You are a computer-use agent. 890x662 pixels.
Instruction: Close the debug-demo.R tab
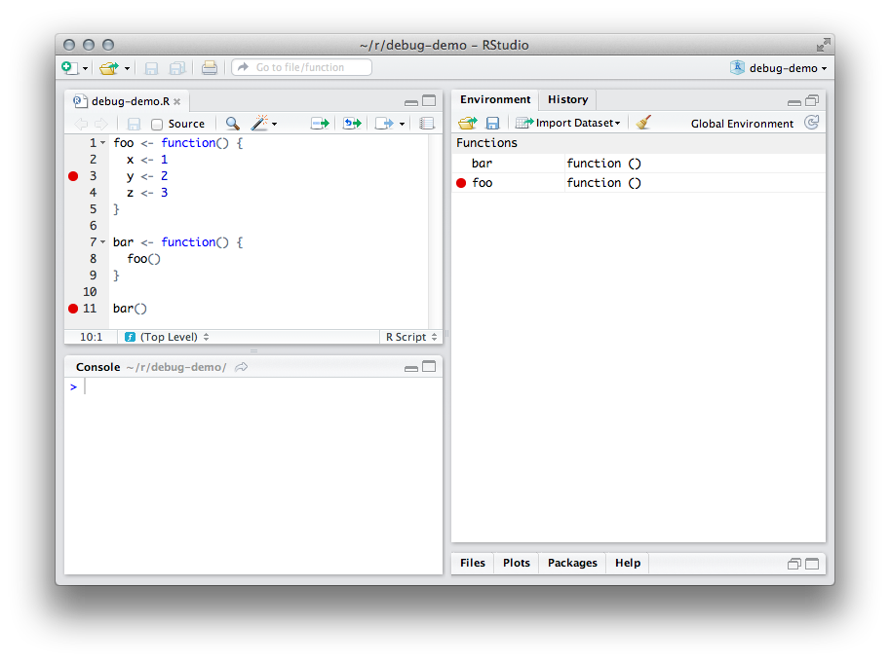177,101
